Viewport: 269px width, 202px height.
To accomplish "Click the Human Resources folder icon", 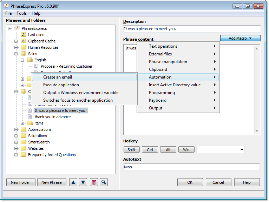I will click(x=24, y=47).
